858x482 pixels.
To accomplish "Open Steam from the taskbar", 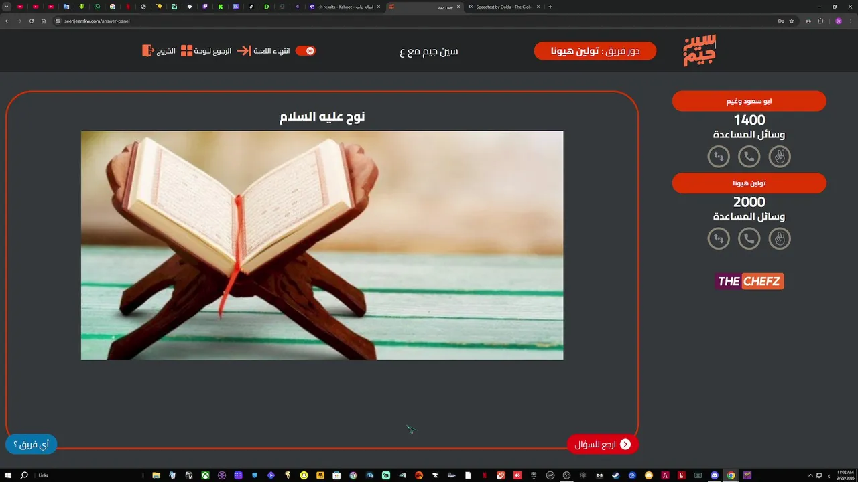I will [x=616, y=475].
